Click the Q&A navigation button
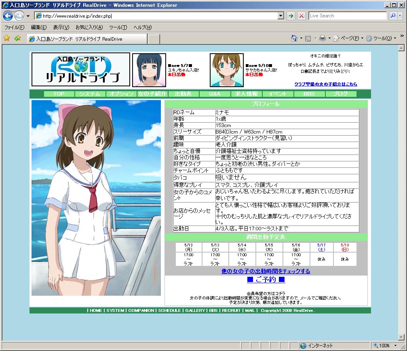The width and height of the screenshot is (407, 351). pyautogui.click(x=215, y=94)
